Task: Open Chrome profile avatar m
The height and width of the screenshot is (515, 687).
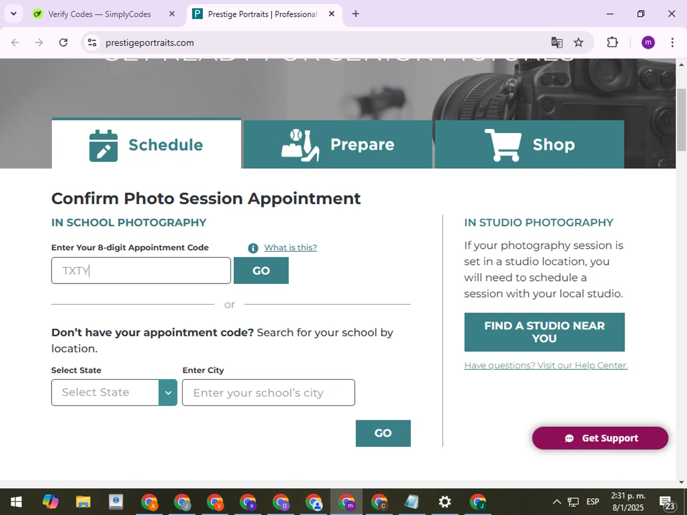Action: pyautogui.click(x=648, y=43)
